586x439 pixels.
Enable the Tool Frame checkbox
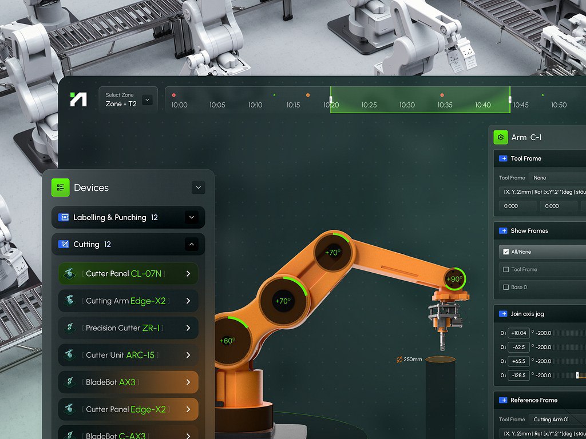505,269
